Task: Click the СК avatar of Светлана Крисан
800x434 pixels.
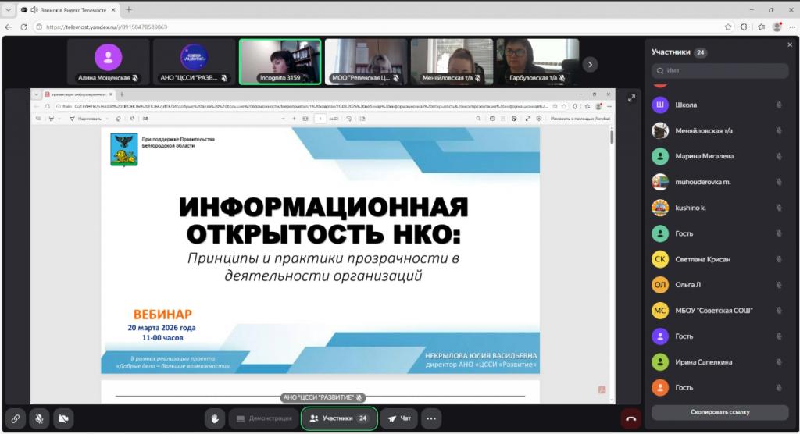Action: click(x=660, y=259)
